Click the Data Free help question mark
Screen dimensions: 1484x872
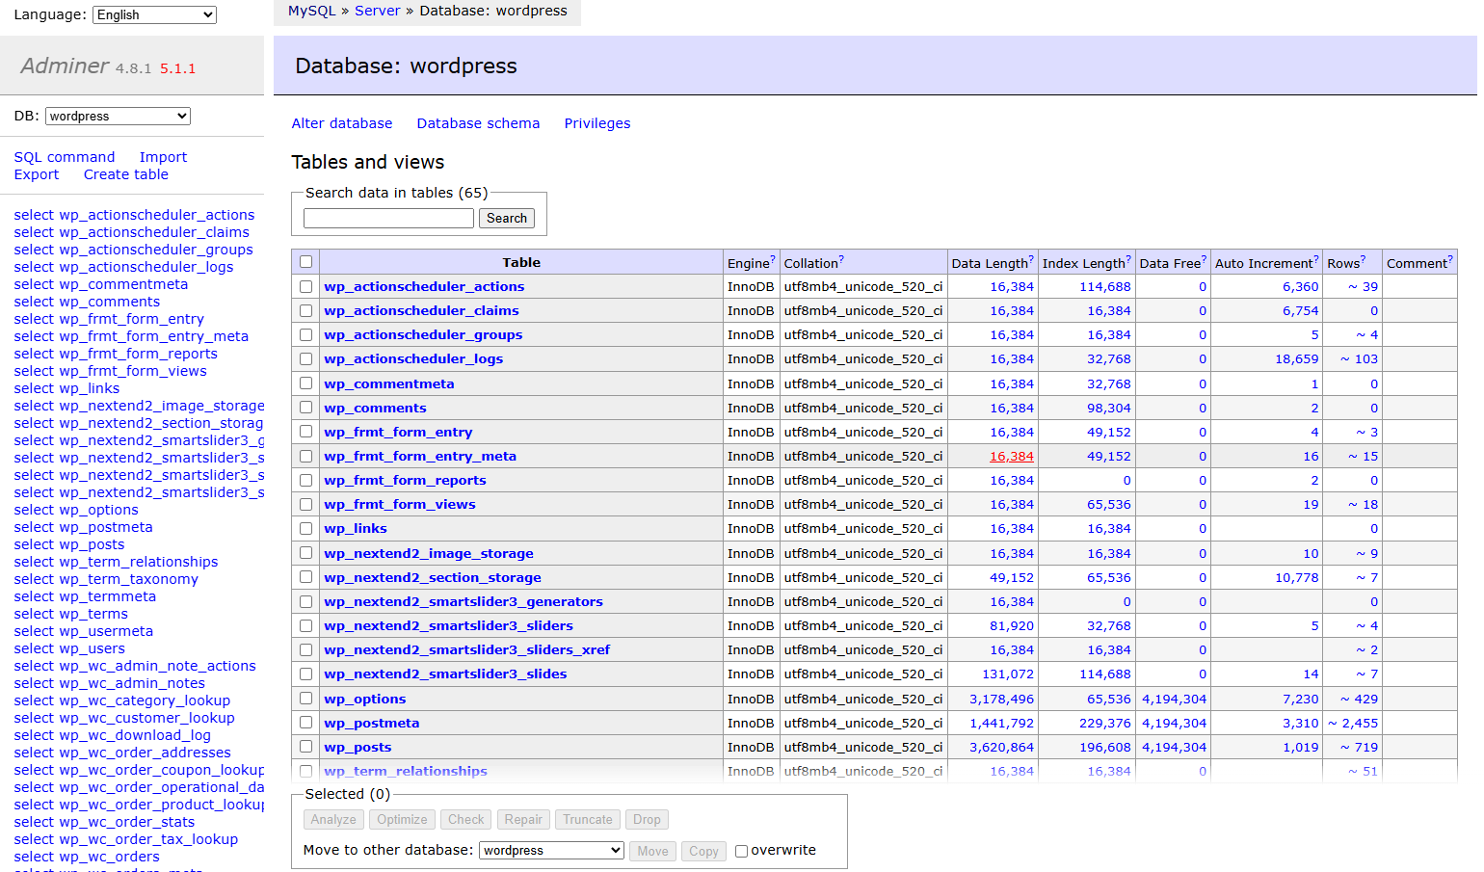point(1204,260)
